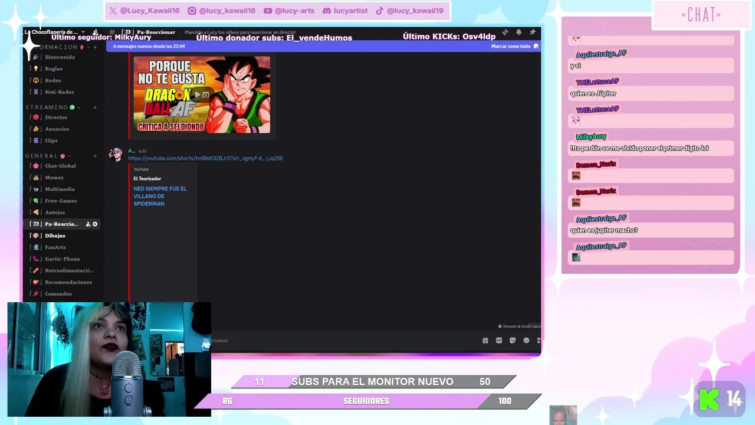The image size is (755, 425).
Task: Click server invite people icon in header
Action: [x=96, y=32]
